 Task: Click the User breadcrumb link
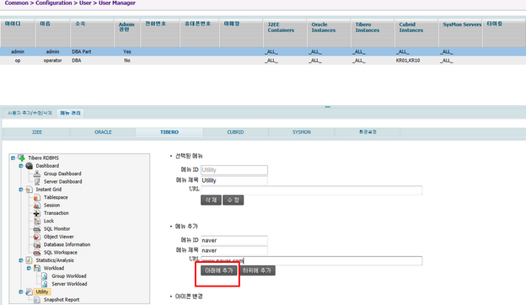(85, 3)
